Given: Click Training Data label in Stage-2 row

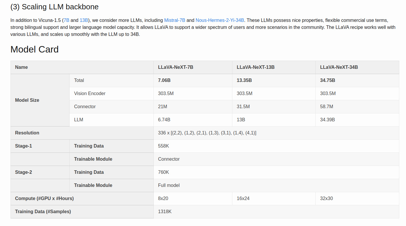Looking at the screenshot, I should [89, 172].
